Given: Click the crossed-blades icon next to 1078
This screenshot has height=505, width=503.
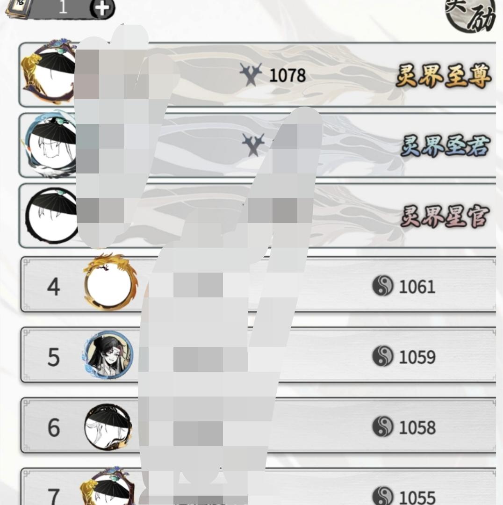Looking at the screenshot, I should pyautogui.click(x=251, y=74).
